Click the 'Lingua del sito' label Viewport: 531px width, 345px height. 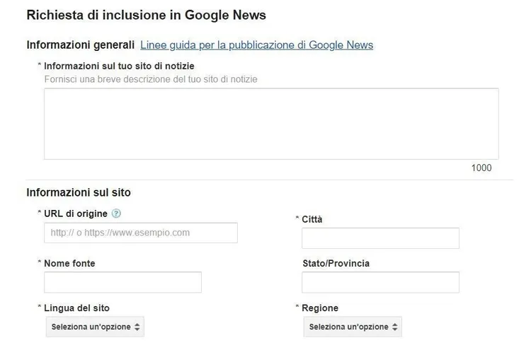(77, 308)
